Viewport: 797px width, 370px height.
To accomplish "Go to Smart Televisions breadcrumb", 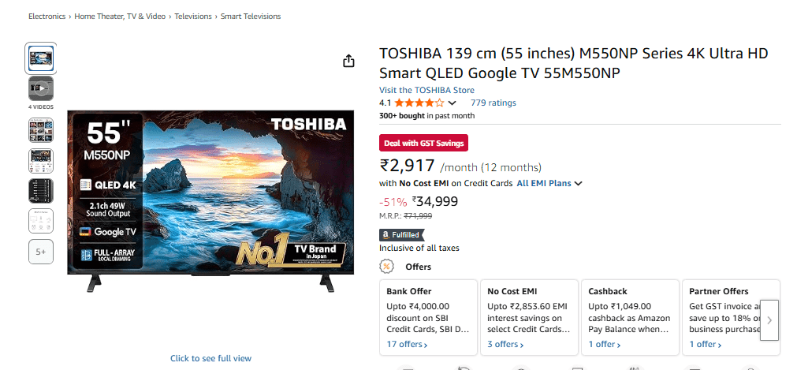I will pos(251,16).
